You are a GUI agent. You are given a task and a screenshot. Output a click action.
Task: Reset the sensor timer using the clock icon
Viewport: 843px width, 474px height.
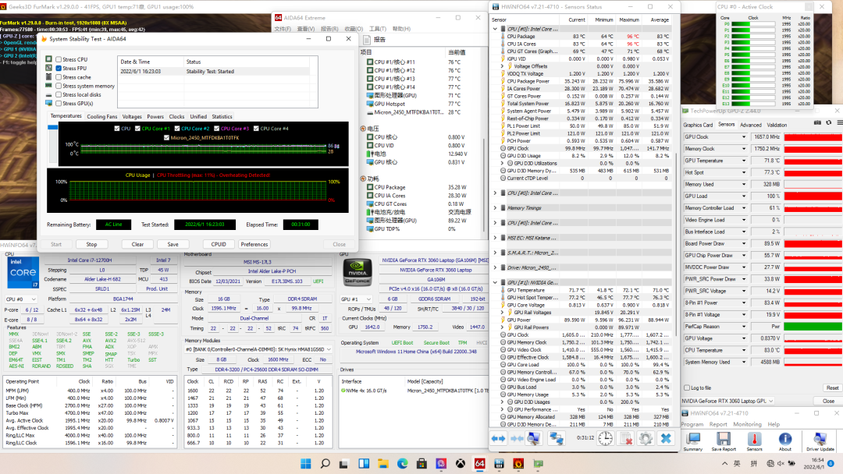click(x=605, y=438)
